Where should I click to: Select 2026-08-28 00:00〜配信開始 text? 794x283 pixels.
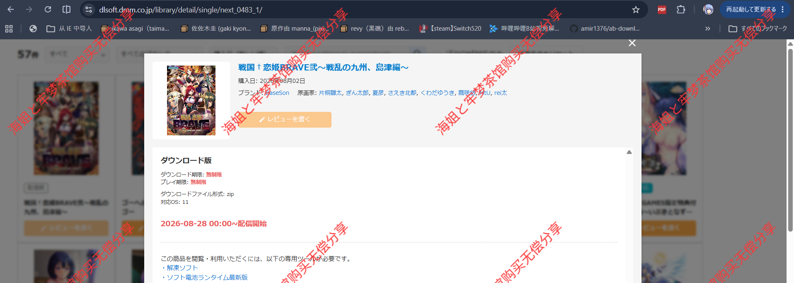point(213,224)
